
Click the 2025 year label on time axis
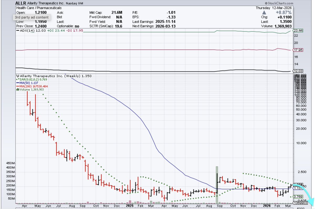130,206
